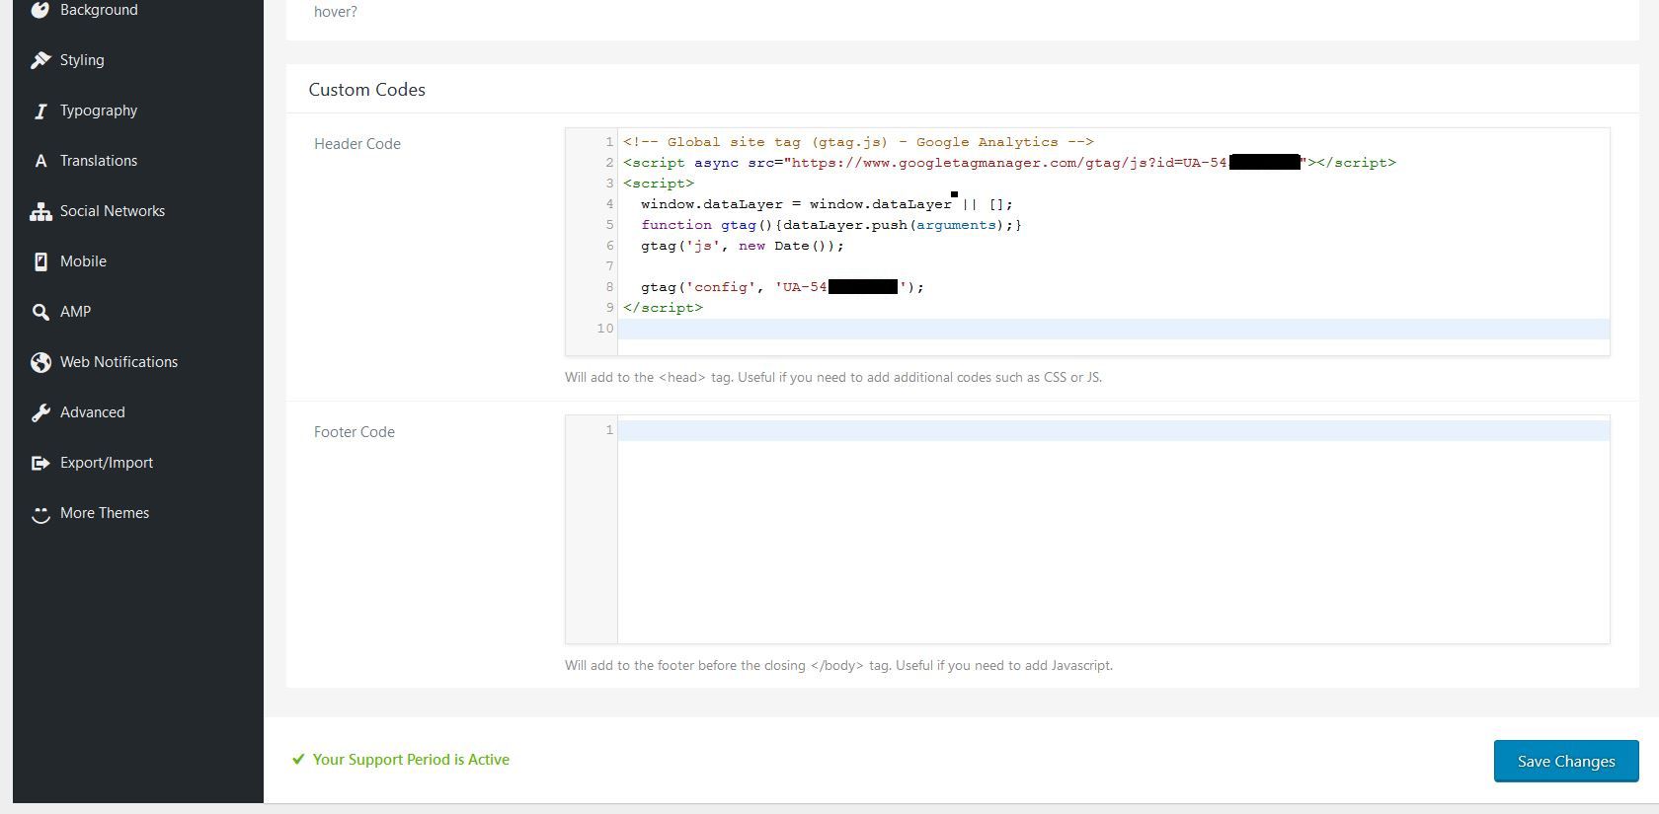
Task: Click the Custom Codes section heading
Action: (367, 90)
